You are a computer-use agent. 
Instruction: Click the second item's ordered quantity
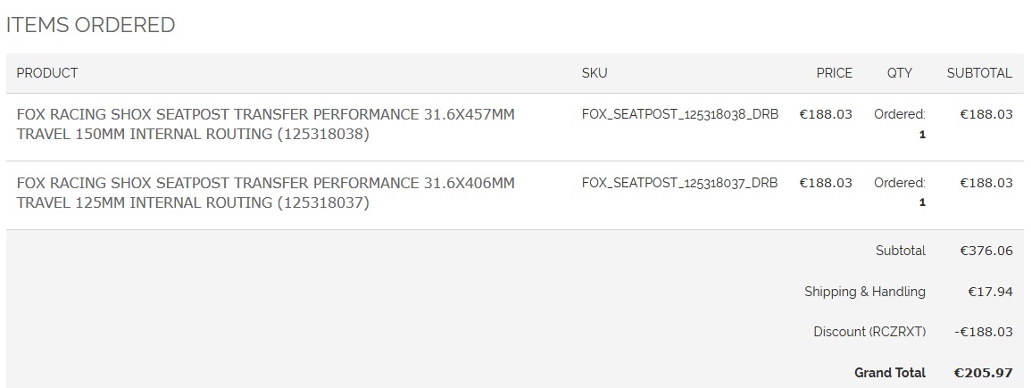(x=921, y=202)
